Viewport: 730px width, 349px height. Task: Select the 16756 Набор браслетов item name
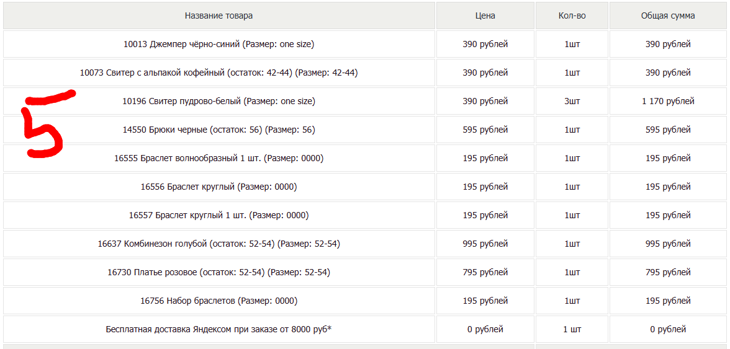(219, 301)
